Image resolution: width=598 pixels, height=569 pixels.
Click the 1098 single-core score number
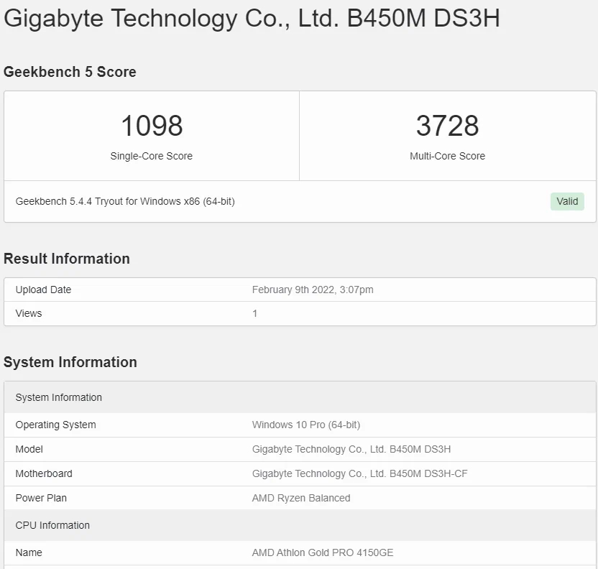click(x=152, y=126)
